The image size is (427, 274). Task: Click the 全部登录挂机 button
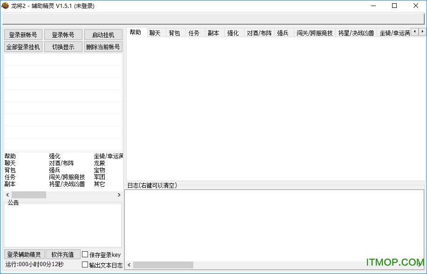click(x=23, y=47)
